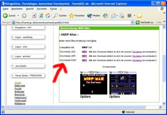Open the Brettspiel category link
Screen dimensions: 167x115
[19, 92]
